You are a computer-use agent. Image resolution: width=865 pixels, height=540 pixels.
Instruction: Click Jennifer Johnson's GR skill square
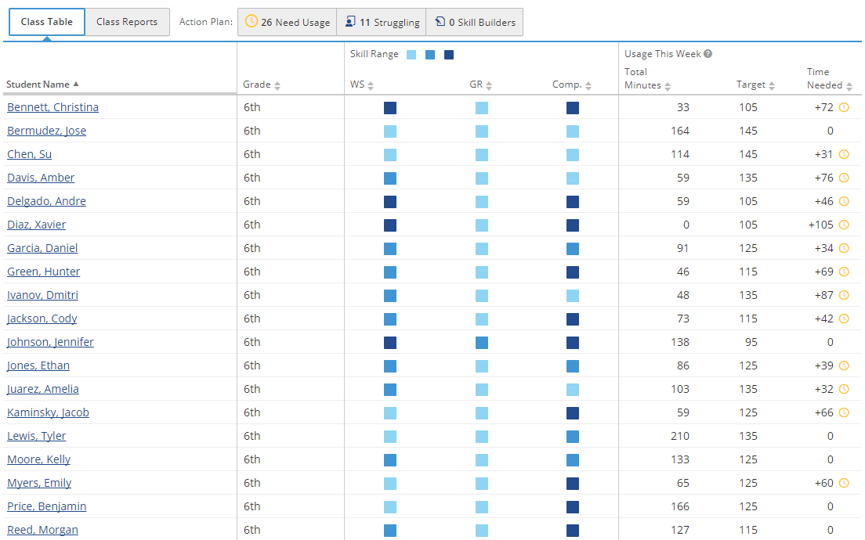point(482,342)
